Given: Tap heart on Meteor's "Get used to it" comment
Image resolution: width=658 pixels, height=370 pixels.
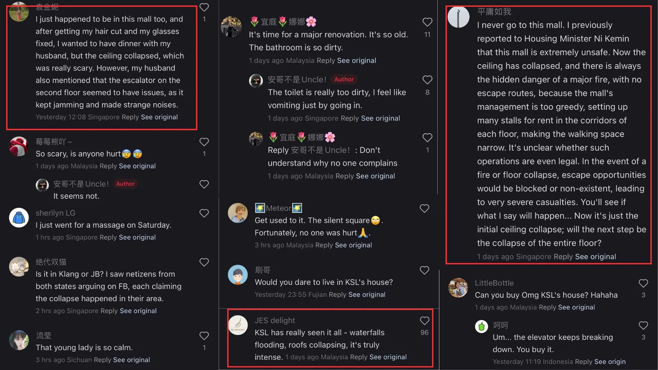Looking at the screenshot, I should point(424,209).
